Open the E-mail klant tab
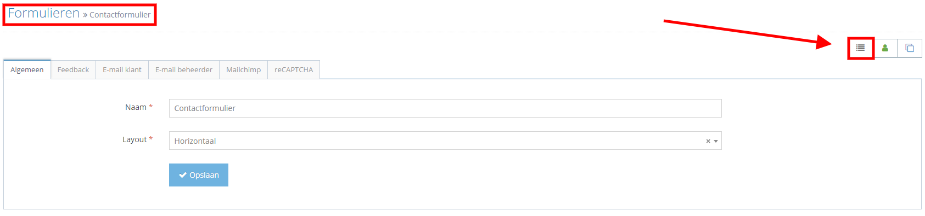This screenshot has width=925, height=216. coord(122,69)
